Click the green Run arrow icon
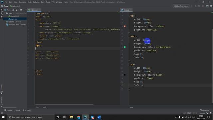Image resolution: width=213 pixels, height=120 pixels. point(192,6)
